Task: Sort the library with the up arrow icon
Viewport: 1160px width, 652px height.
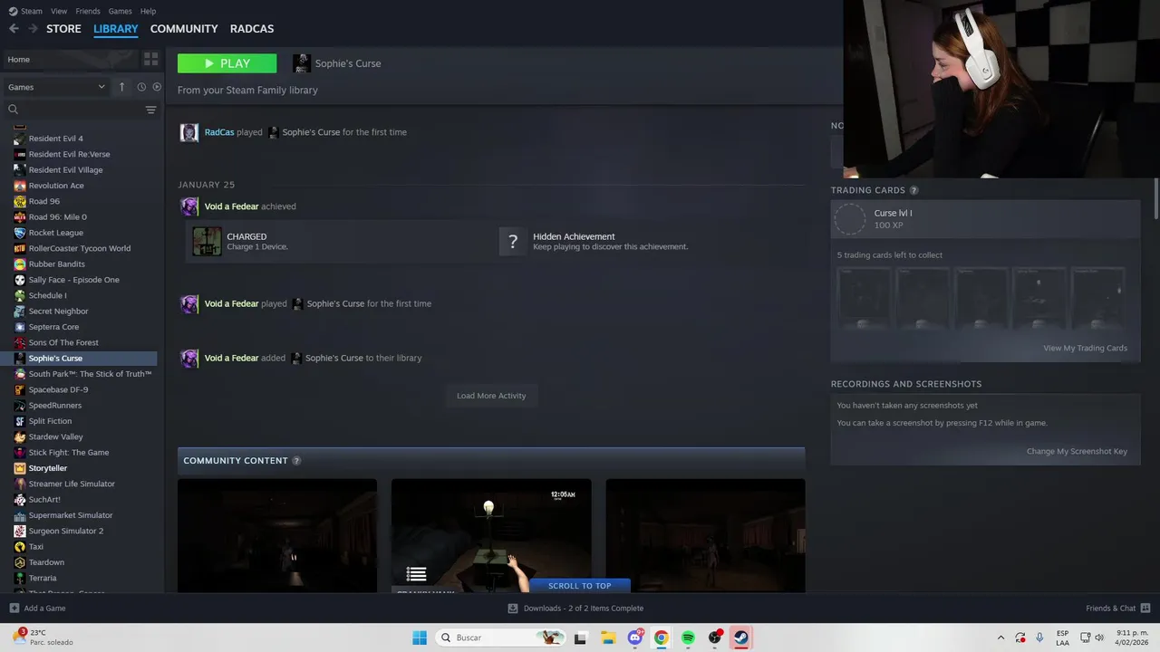Action: [121, 87]
